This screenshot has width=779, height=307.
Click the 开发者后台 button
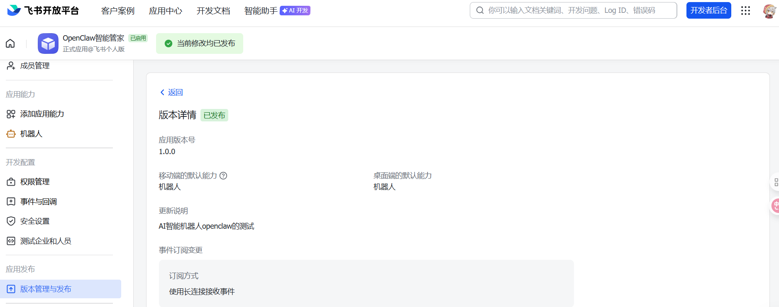click(709, 10)
